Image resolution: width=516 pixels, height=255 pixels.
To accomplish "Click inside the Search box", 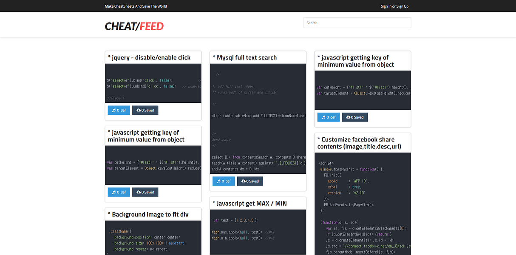I will click(357, 23).
